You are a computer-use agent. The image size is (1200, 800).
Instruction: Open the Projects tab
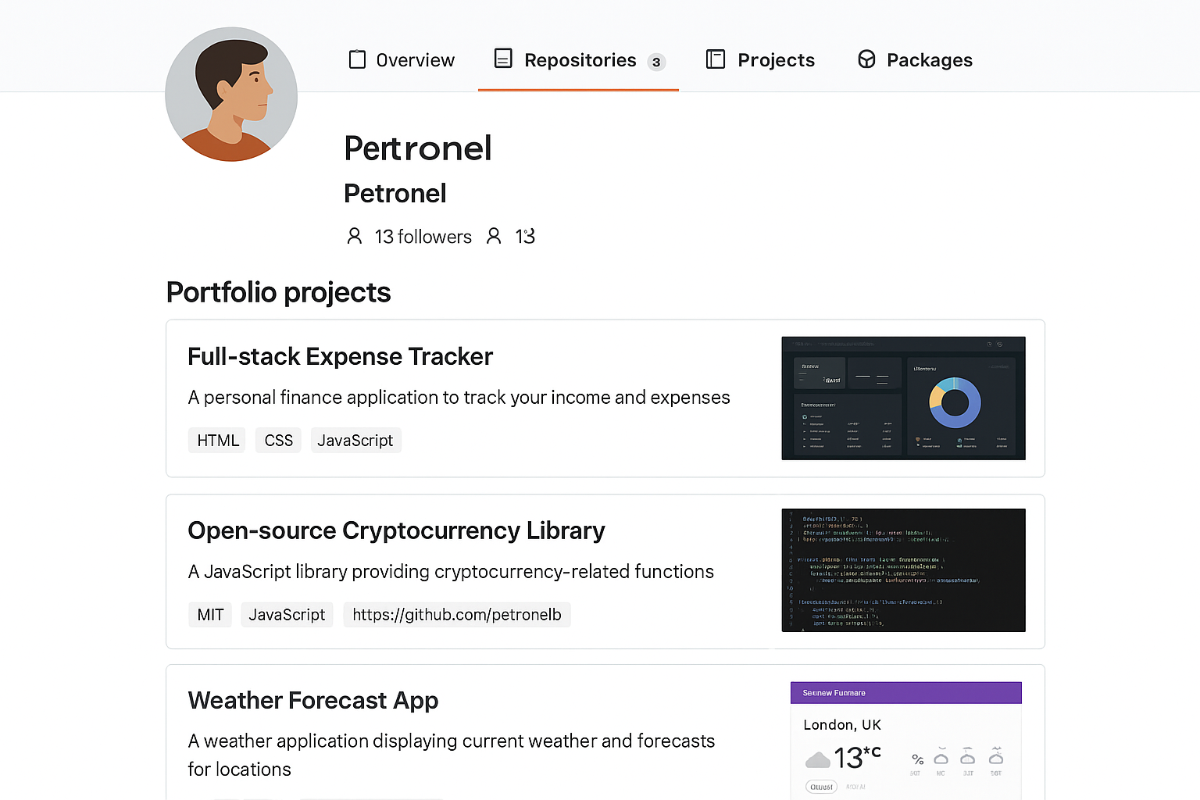(776, 59)
